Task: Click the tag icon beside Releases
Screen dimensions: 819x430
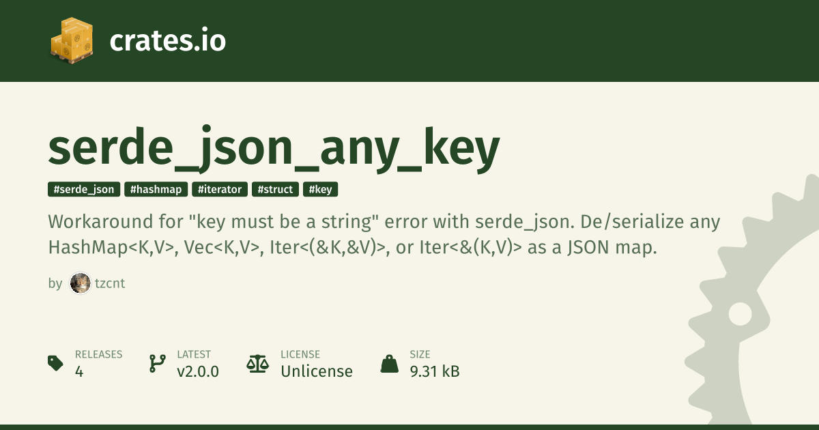Action: point(56,363)
